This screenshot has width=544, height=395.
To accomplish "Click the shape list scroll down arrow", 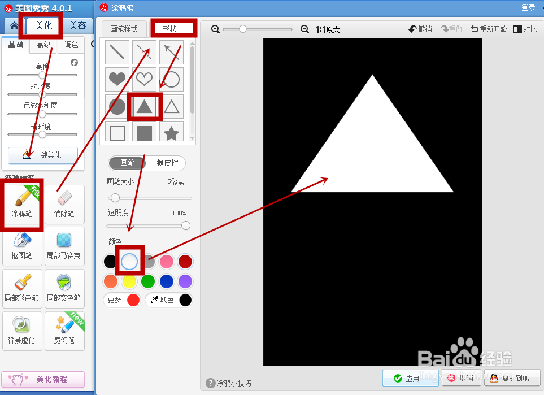I will point(192,138).
